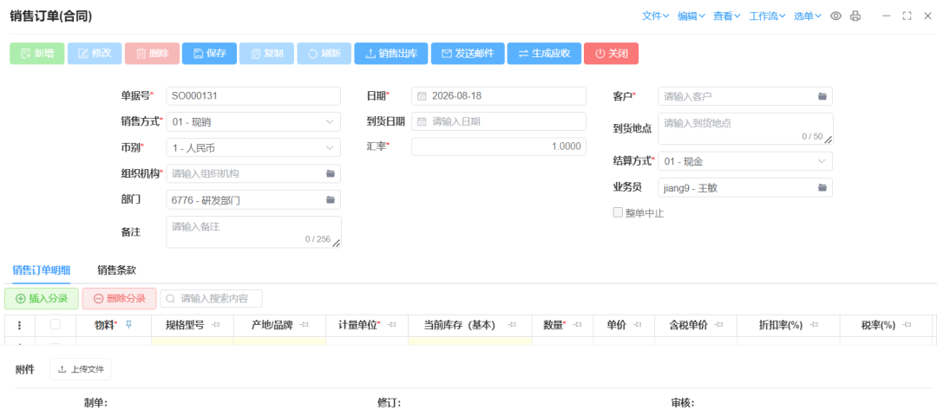Image resolution: width=937 pixels, height=416 pixels.
Task: Click the 汇率 input field
Action: tap(499, 146)
